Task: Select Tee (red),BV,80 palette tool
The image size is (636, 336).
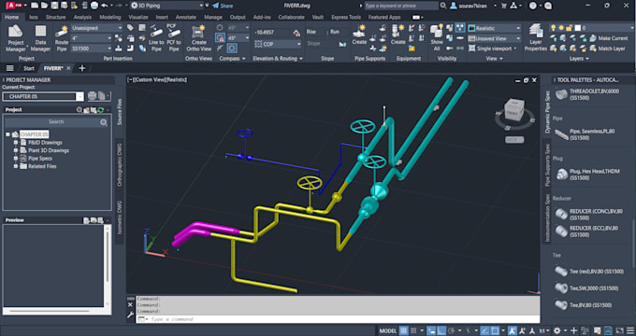Action: click(589, 272)
